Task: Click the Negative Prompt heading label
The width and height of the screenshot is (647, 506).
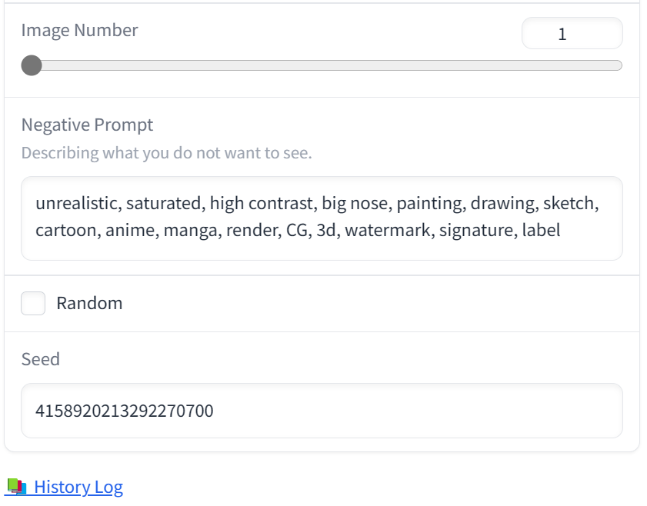Action: click(x=87, y=125)
